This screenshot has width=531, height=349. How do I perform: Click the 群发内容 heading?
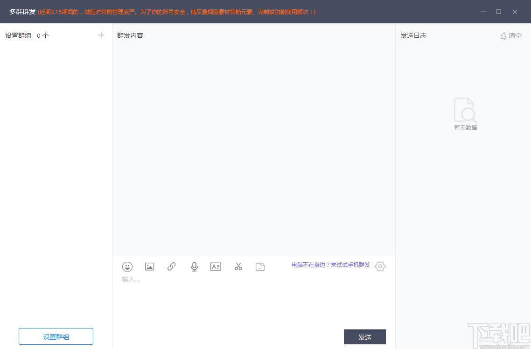(130, 35)
